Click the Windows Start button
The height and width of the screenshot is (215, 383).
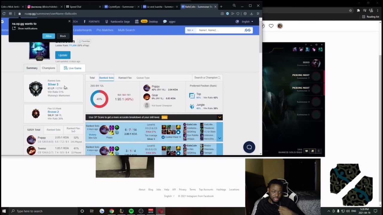(x=4, y=211)
